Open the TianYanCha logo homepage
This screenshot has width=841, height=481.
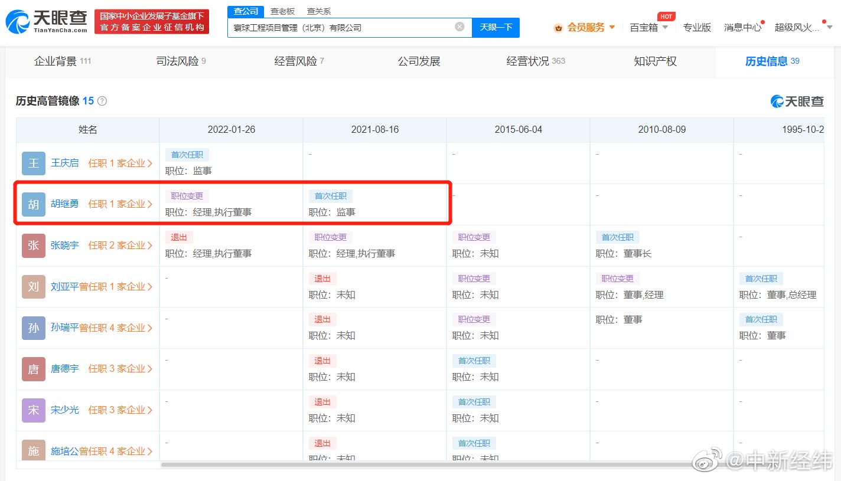[x=46, y=21]
